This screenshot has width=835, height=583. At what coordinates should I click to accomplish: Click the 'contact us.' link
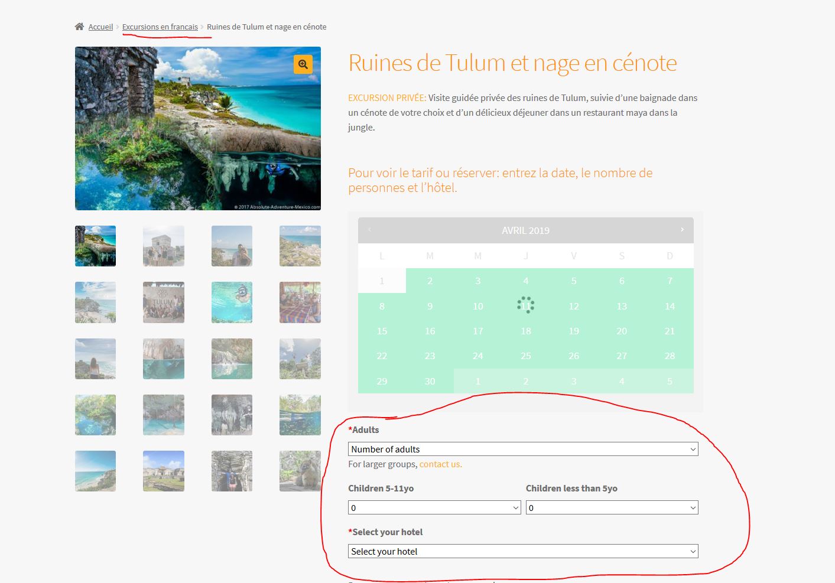(441, 464)
